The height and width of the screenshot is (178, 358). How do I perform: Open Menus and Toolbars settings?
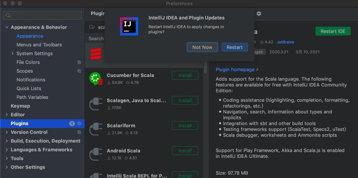(39, 45)
